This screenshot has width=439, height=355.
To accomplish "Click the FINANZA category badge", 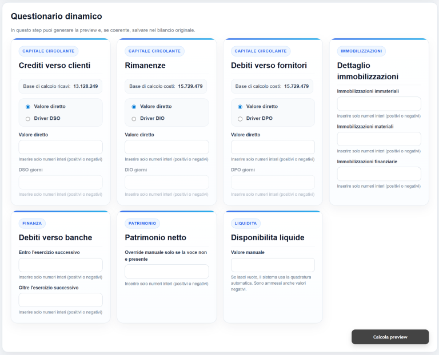I will pyautogui.click(x=33, y=224).
